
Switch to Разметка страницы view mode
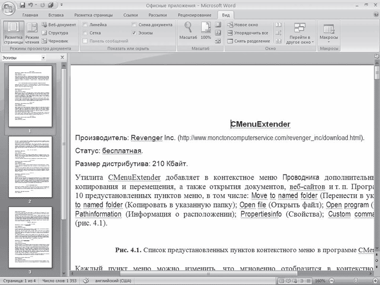tap(14, 33)
